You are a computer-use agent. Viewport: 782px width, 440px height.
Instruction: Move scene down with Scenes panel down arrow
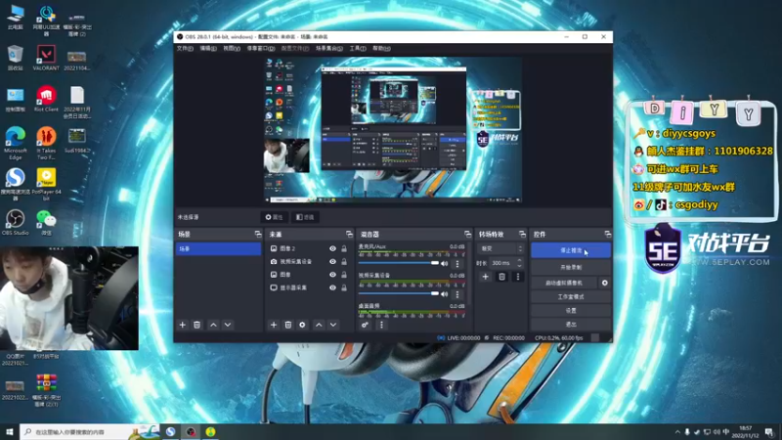click(x=228, y=325)
